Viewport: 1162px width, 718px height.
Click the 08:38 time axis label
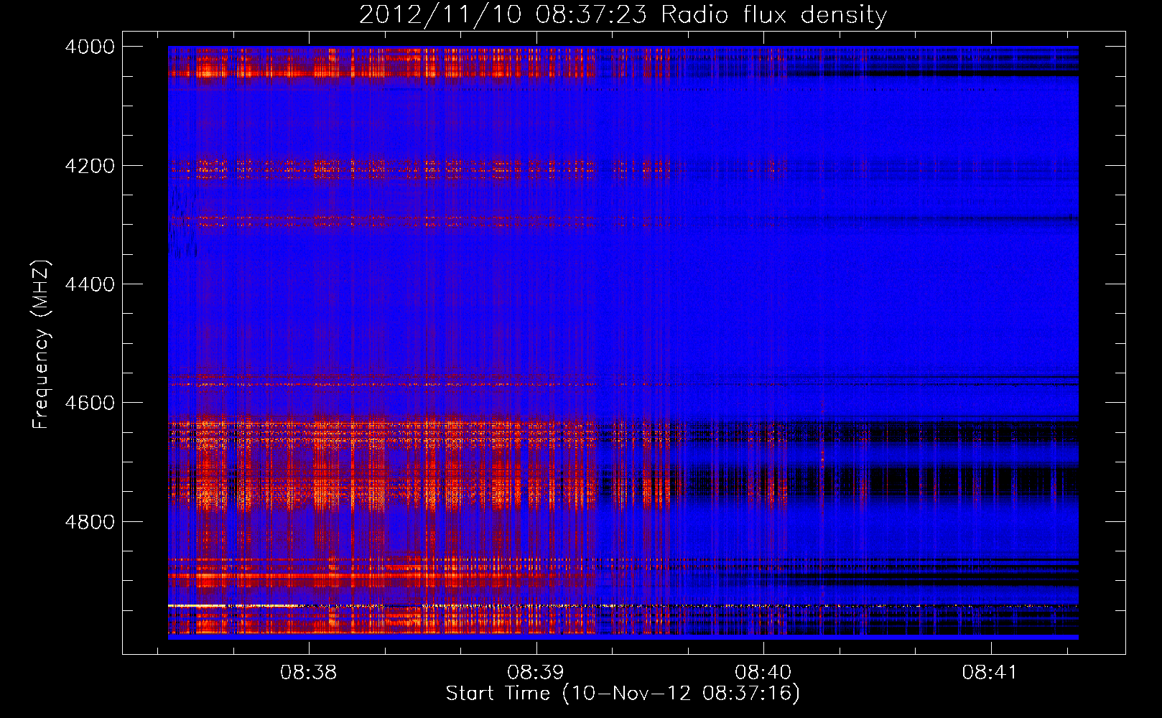pos(308,673)
